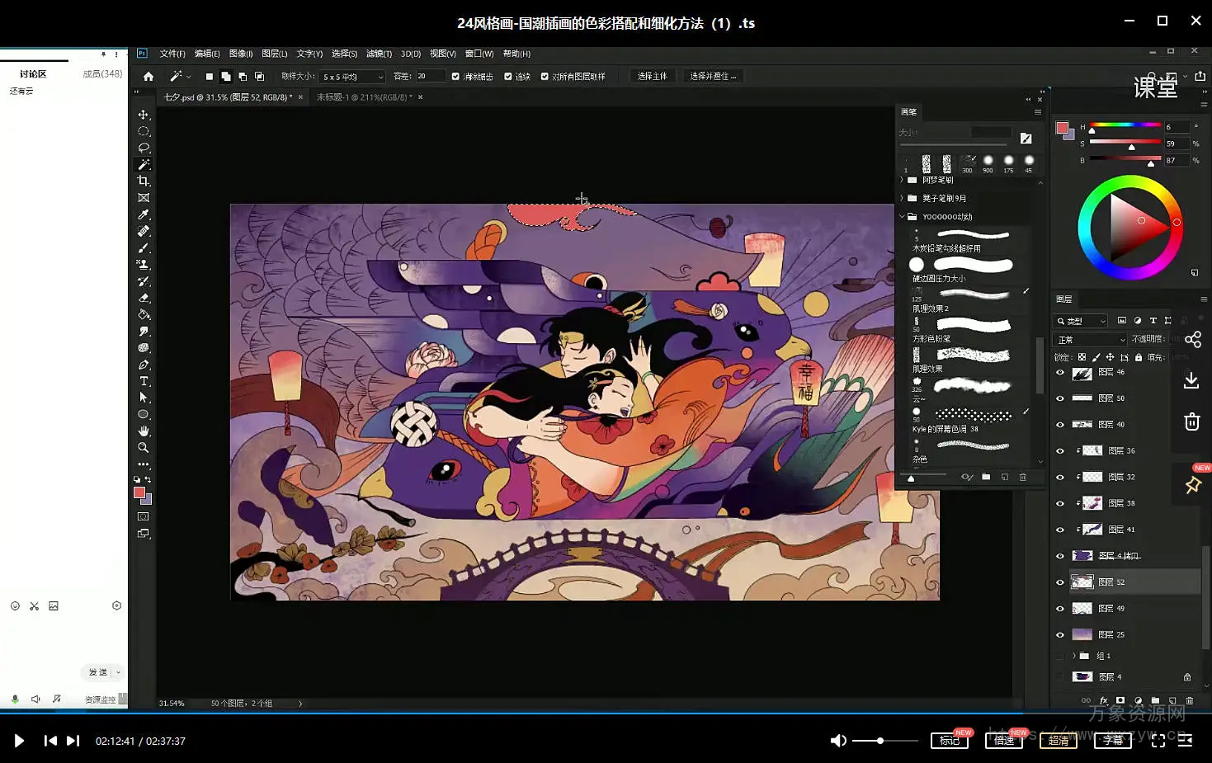This screenshot has width=1212, height=763.
Task: Open the layer blend mode 正常 dropdown
Action: [x=1091, y=340]
